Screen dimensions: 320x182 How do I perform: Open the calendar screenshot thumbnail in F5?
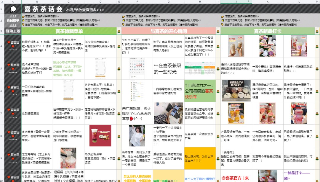tap(137, 68)
